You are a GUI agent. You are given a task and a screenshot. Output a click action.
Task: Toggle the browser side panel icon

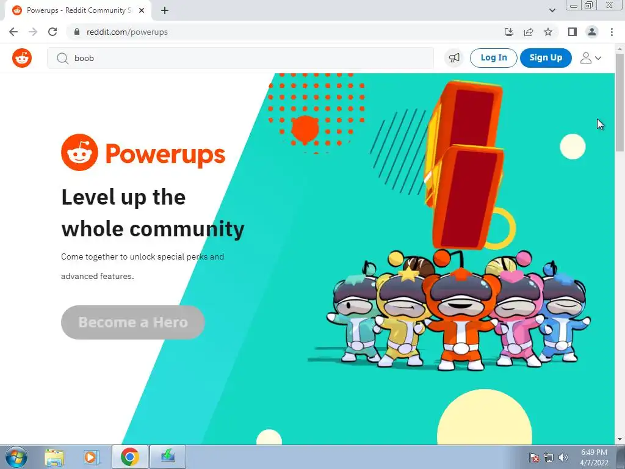point(573,32)
